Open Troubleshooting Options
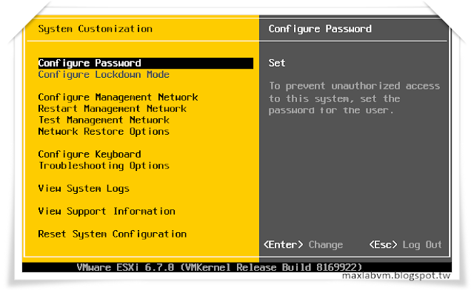This screenshot has width=474, height=290. click(x=104, y=166)
